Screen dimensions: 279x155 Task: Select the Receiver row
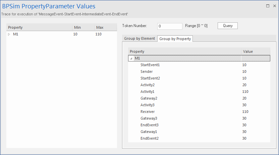point(148,112)
